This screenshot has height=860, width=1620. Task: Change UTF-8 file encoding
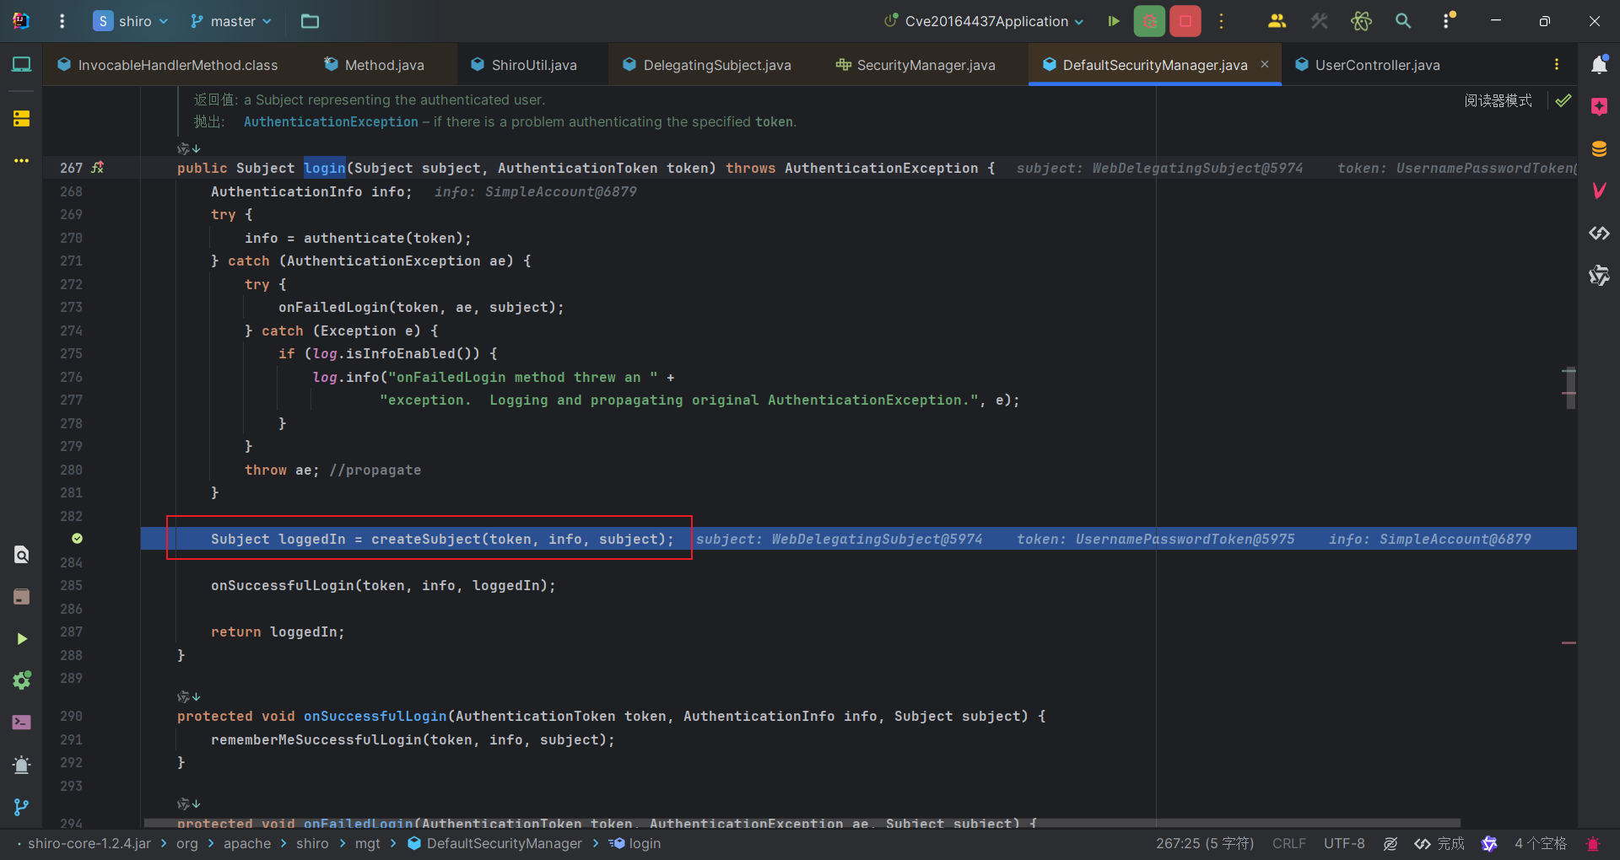(1344, 843)
